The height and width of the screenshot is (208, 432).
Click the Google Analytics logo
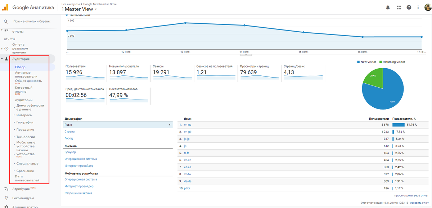click(x=5, y=7)
